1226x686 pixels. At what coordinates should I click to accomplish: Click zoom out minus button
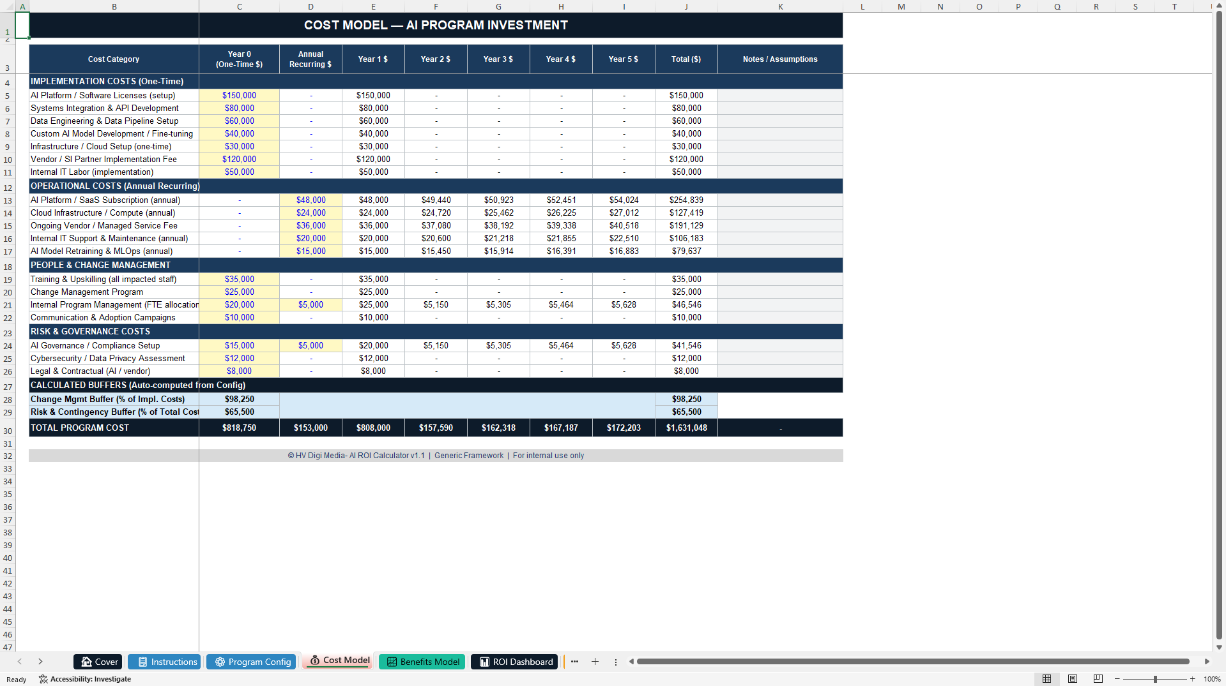tap(1117, 679)
